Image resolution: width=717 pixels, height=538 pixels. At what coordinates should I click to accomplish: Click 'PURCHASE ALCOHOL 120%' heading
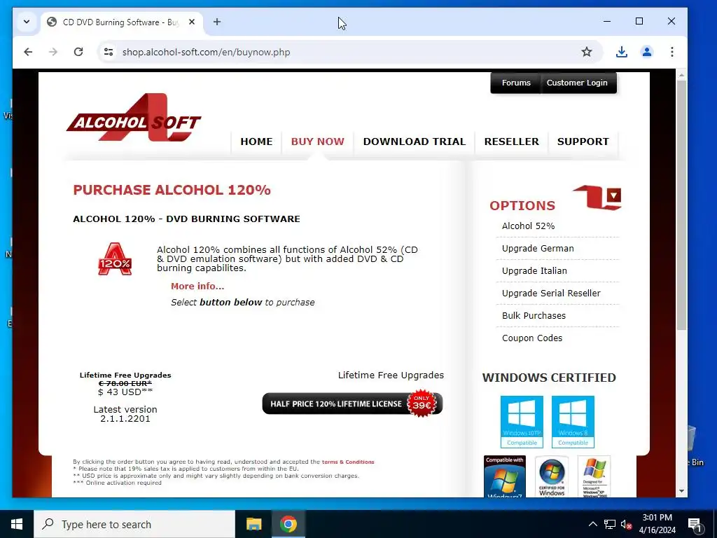coord(172,190)
